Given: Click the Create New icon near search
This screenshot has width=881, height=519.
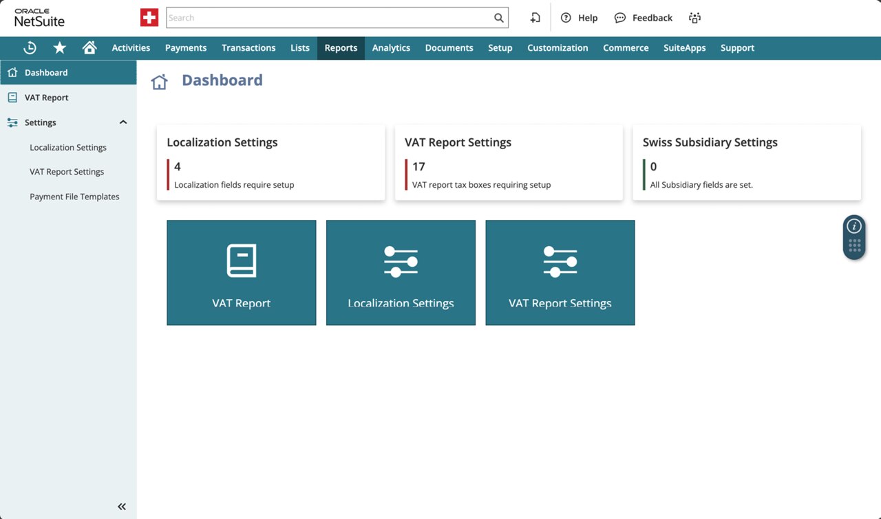Looking at the screenshot, I should (535, 18).
